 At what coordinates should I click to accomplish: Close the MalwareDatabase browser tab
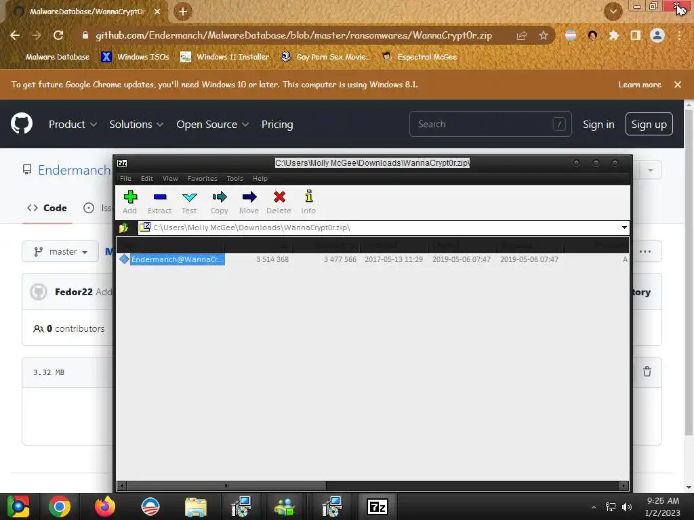pos(157,12)
